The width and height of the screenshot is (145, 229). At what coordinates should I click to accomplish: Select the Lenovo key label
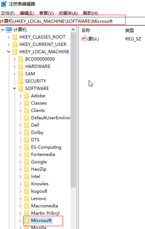point(39,198)
